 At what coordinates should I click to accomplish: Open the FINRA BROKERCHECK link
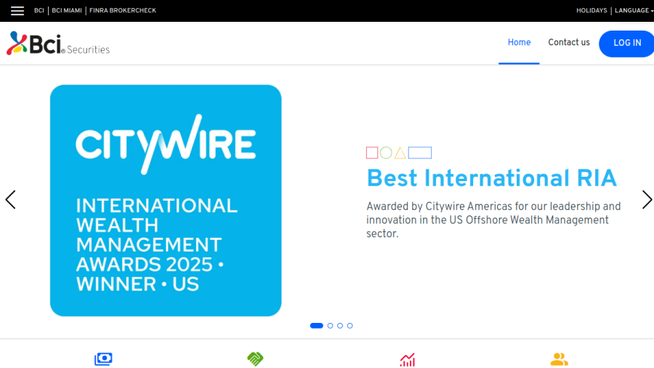click(123, 10)
